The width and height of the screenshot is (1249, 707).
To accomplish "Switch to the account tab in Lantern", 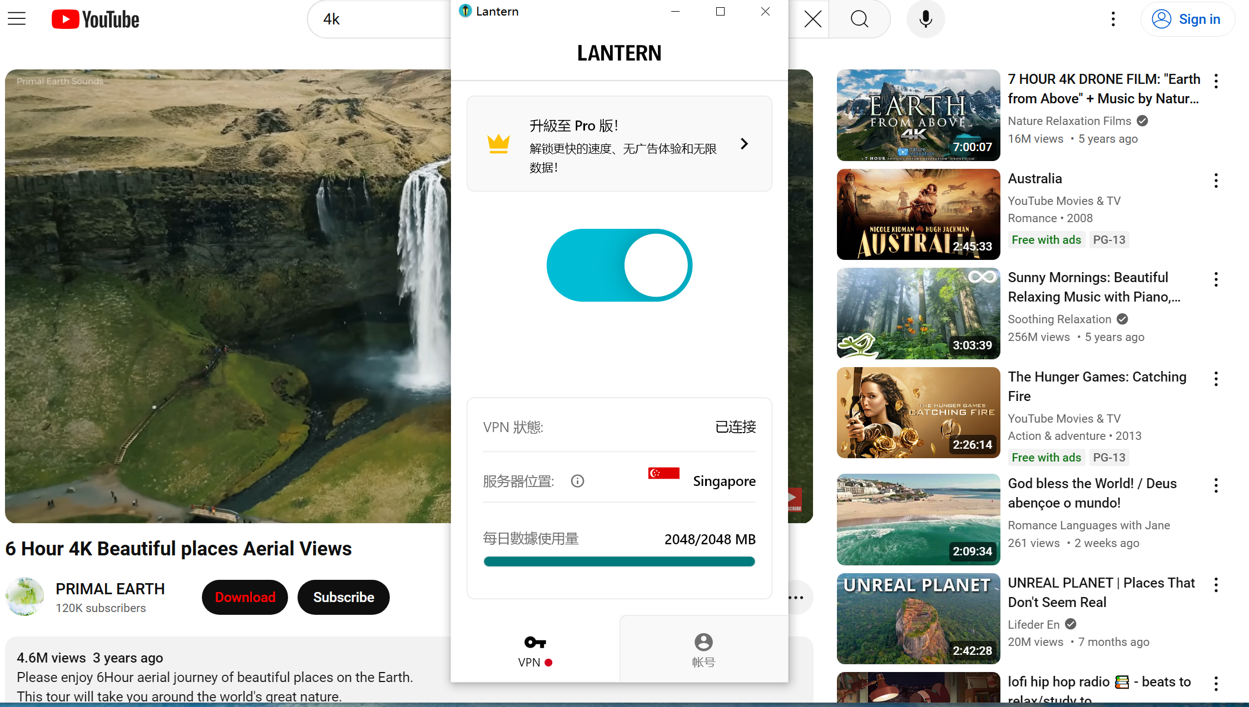I will click(x=703, y=650).
